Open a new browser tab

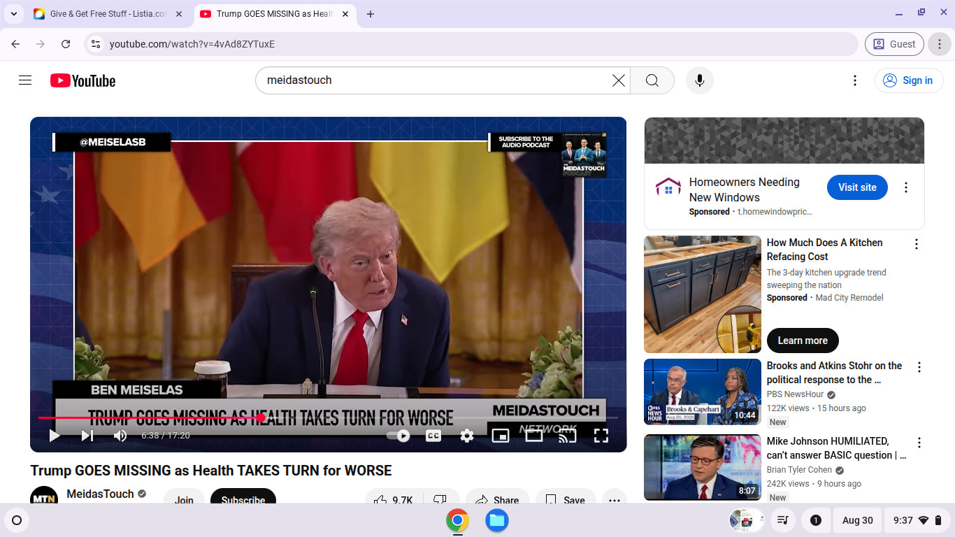(x=371, y=14)
